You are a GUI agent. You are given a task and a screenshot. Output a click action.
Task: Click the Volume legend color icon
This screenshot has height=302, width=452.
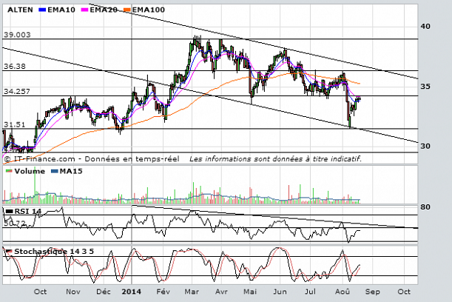point(9,171)
